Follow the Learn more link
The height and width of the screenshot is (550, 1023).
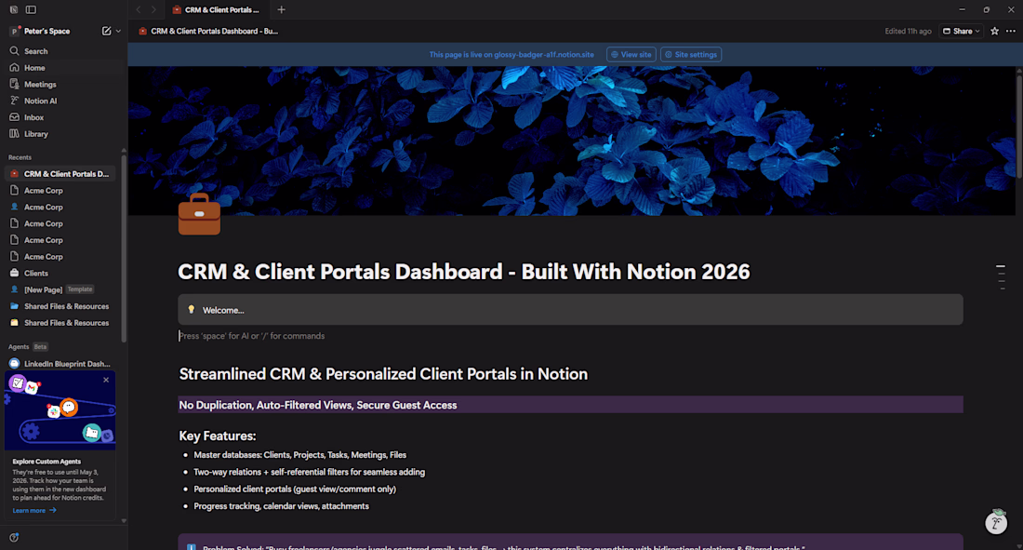(x=33, y=510)
